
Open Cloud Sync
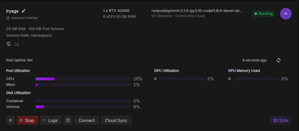coord(116,120)
